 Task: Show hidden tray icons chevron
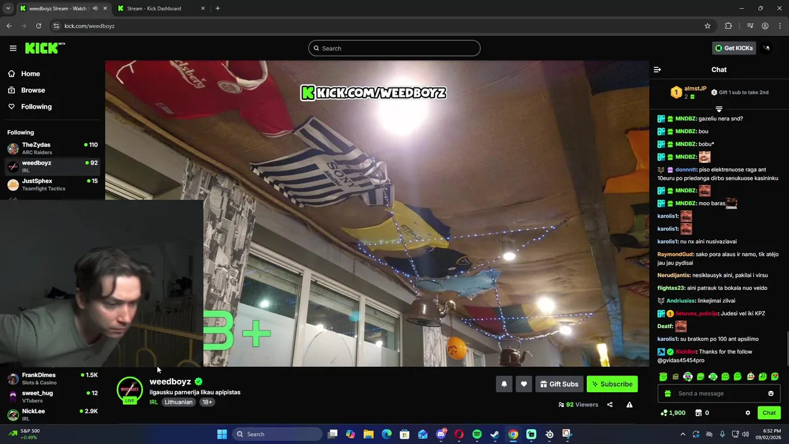point(682,434)
